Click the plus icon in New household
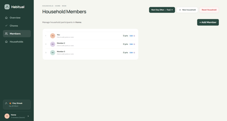This screenshot has width=227, height=121. 180,10
